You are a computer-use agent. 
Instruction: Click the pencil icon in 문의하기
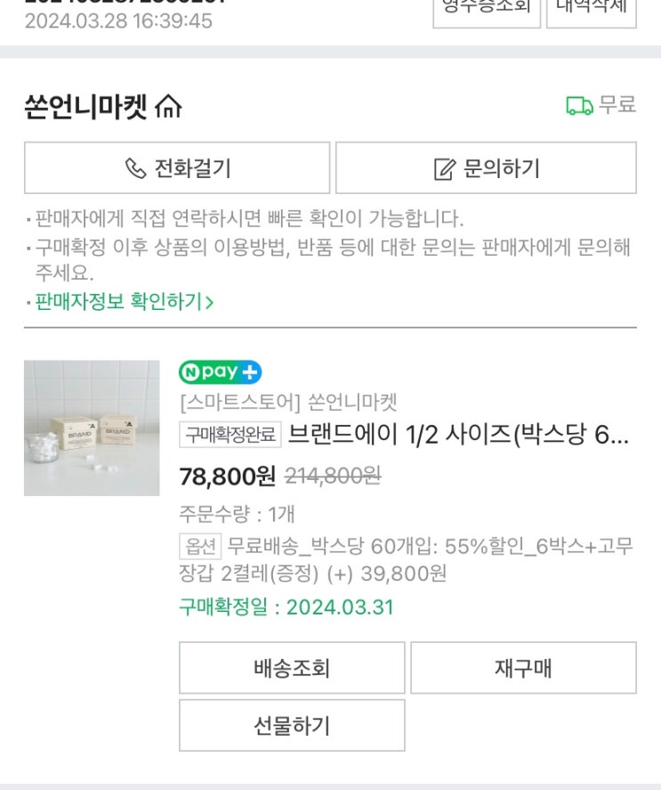click(444, 168)
